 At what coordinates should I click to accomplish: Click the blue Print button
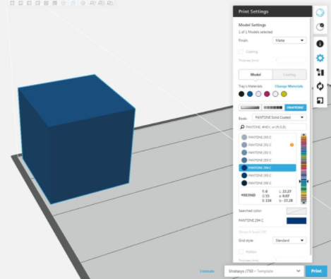pyautogui.click(x=316, y=271)
